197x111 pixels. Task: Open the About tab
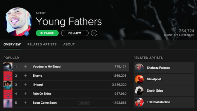click(69, 44)
